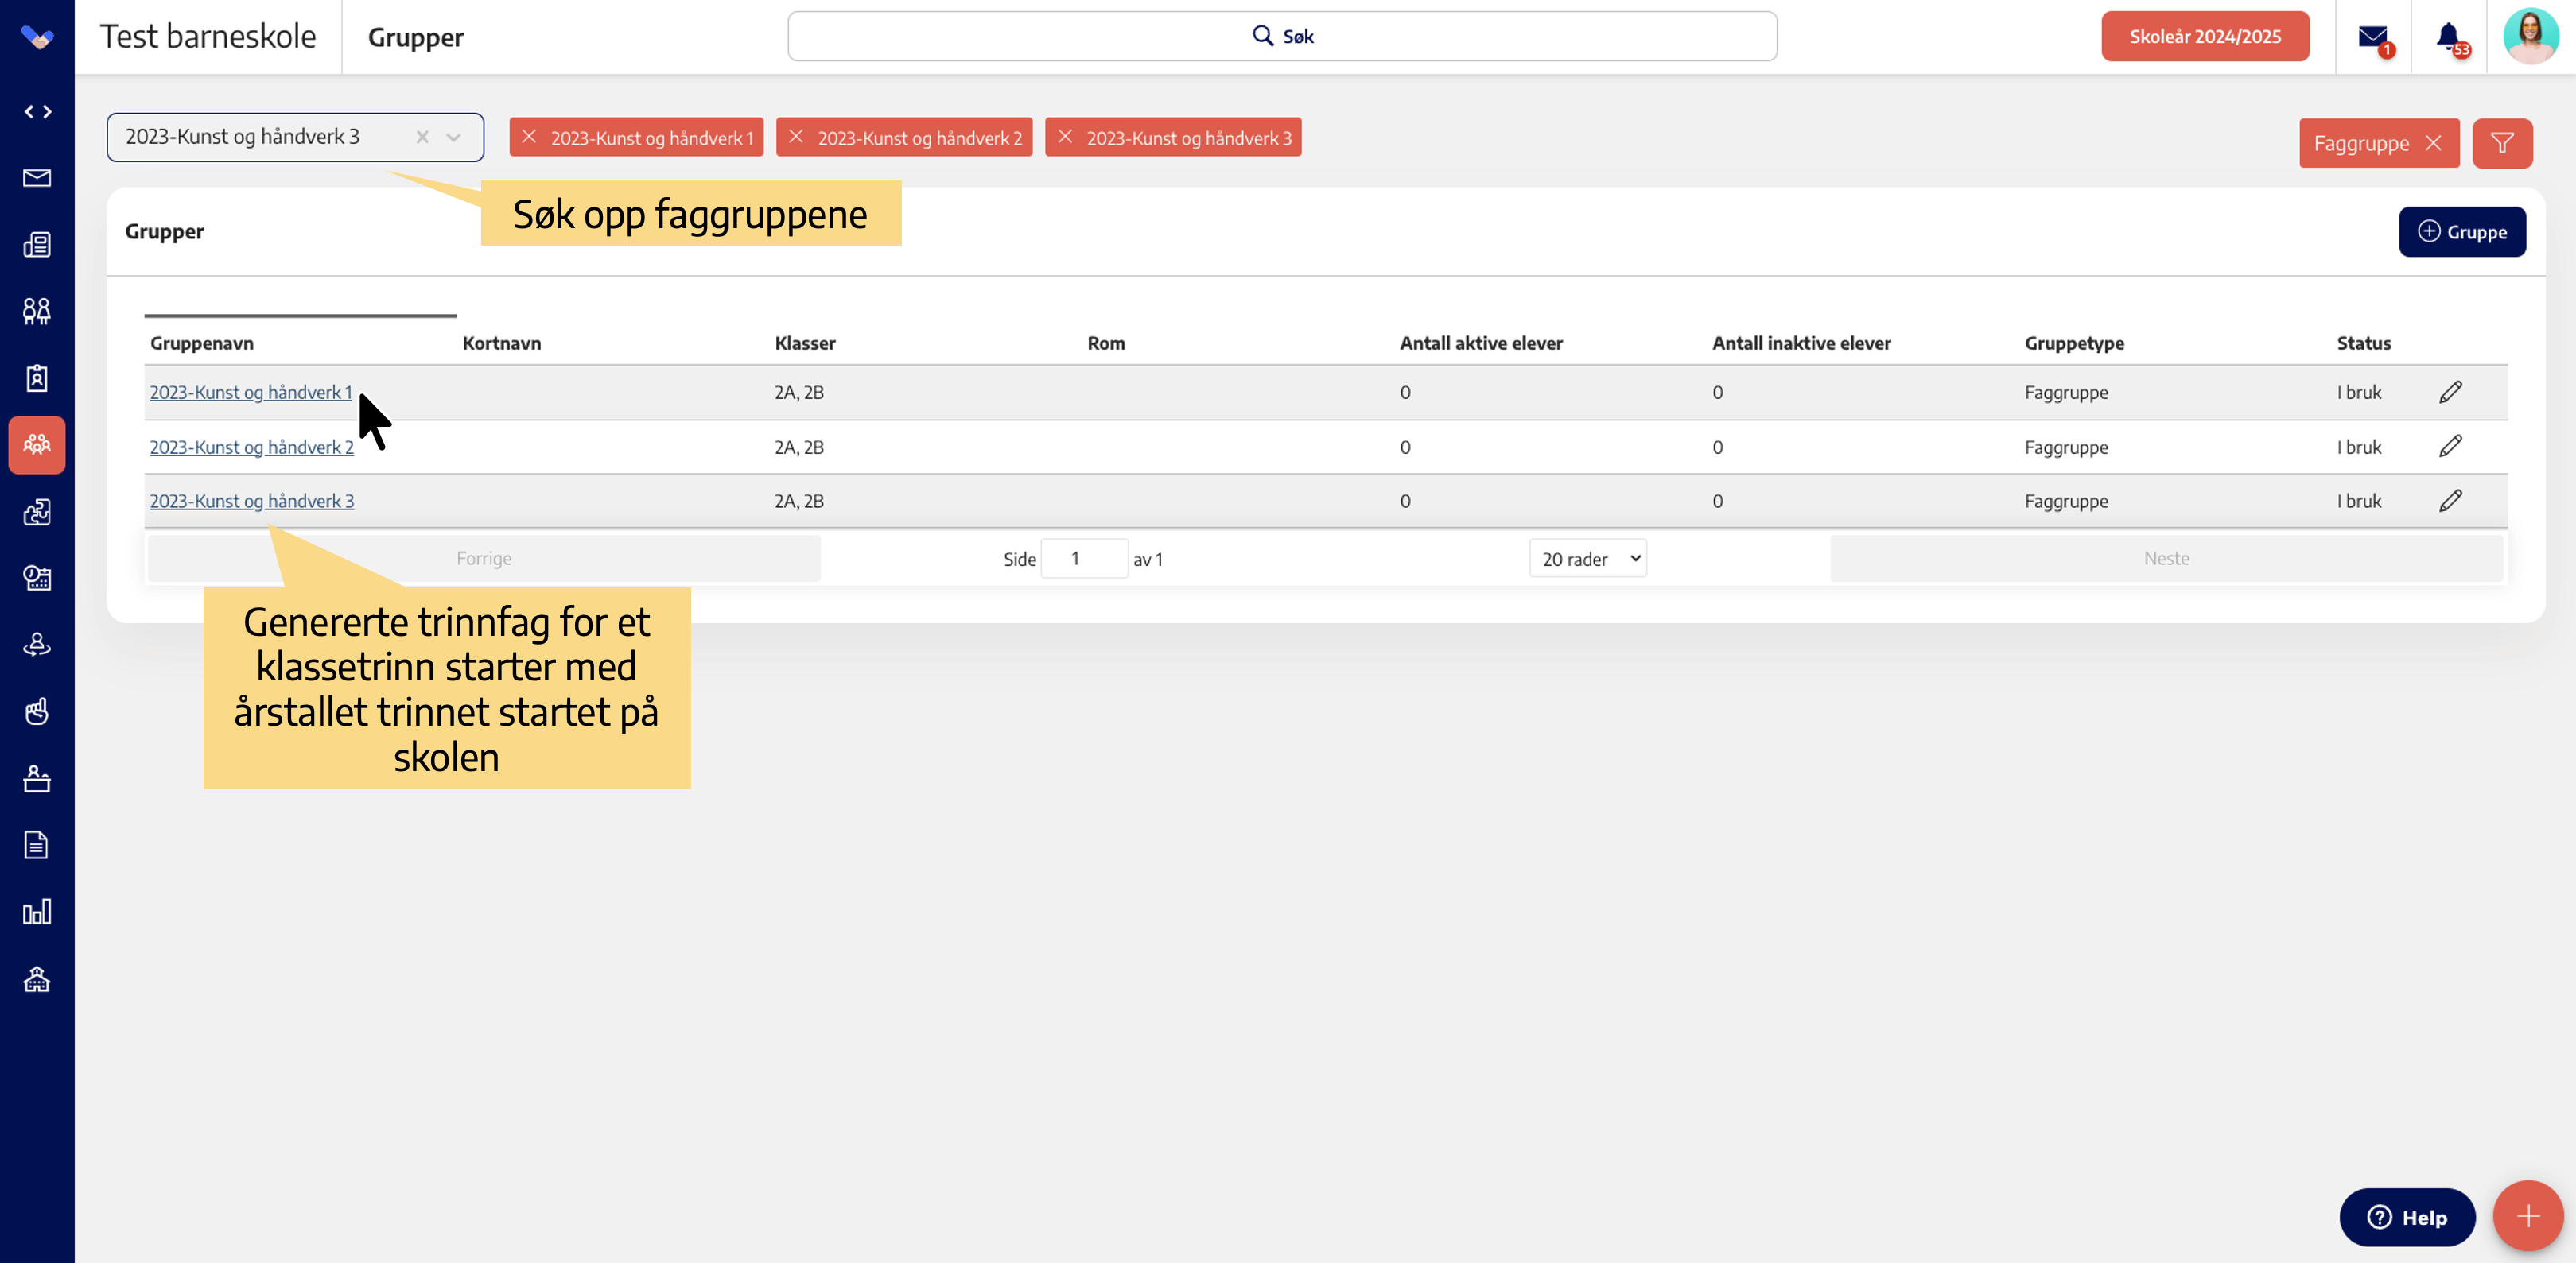The width and height of the screenshot is (2576, 1263).
Task: Sort by Antall inaktive elever header
Action: pyautogui.click(x=1801, y=343)
